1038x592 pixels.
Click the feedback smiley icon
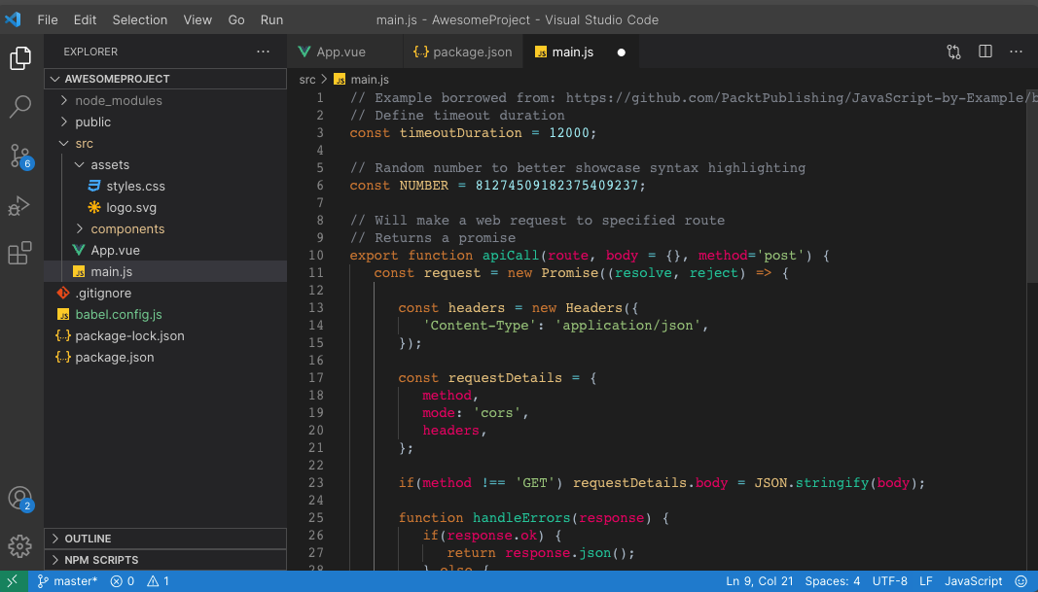click(x=1021, y=581)
